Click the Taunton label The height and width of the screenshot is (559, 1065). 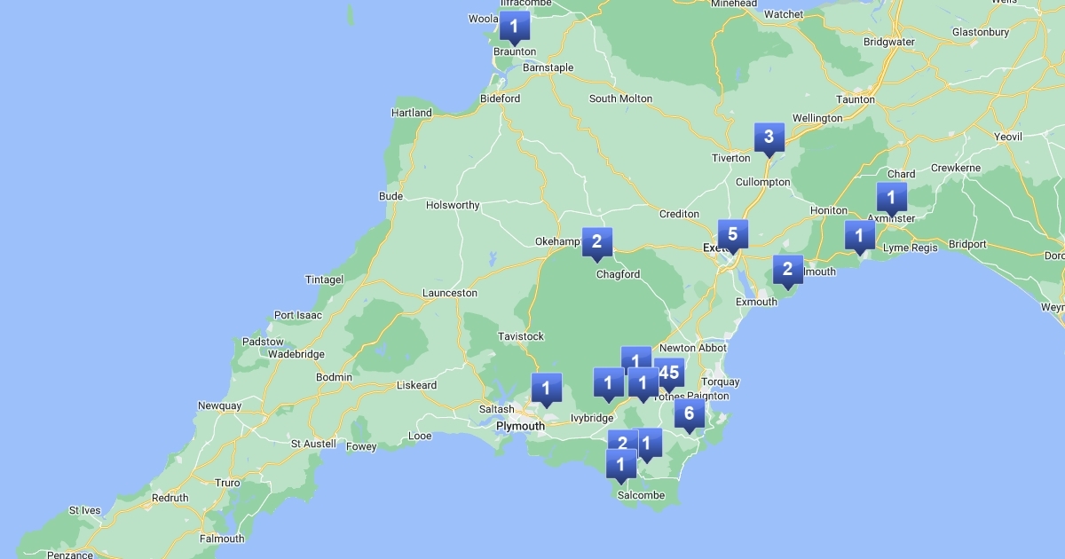coord(856,99)
